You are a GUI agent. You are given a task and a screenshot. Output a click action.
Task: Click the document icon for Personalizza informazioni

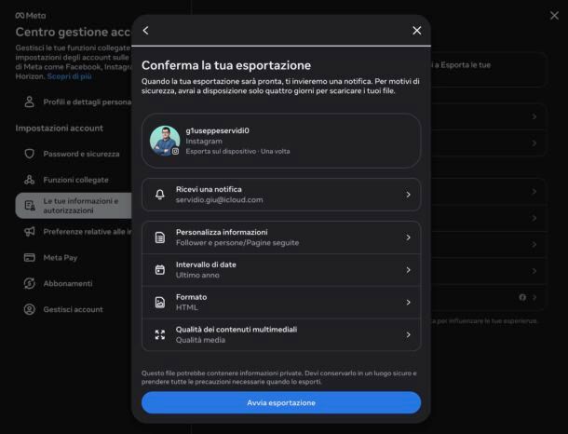(x=160, y=237)
